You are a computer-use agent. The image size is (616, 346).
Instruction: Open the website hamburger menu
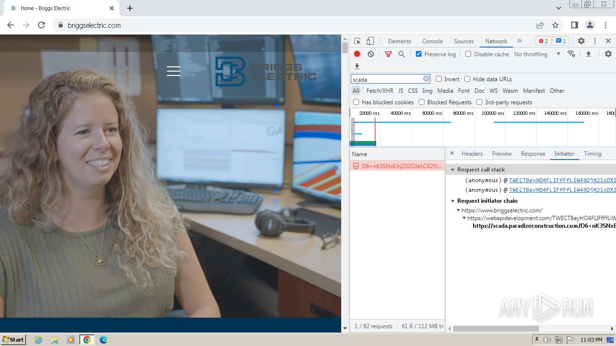click(x=174, y=71)
